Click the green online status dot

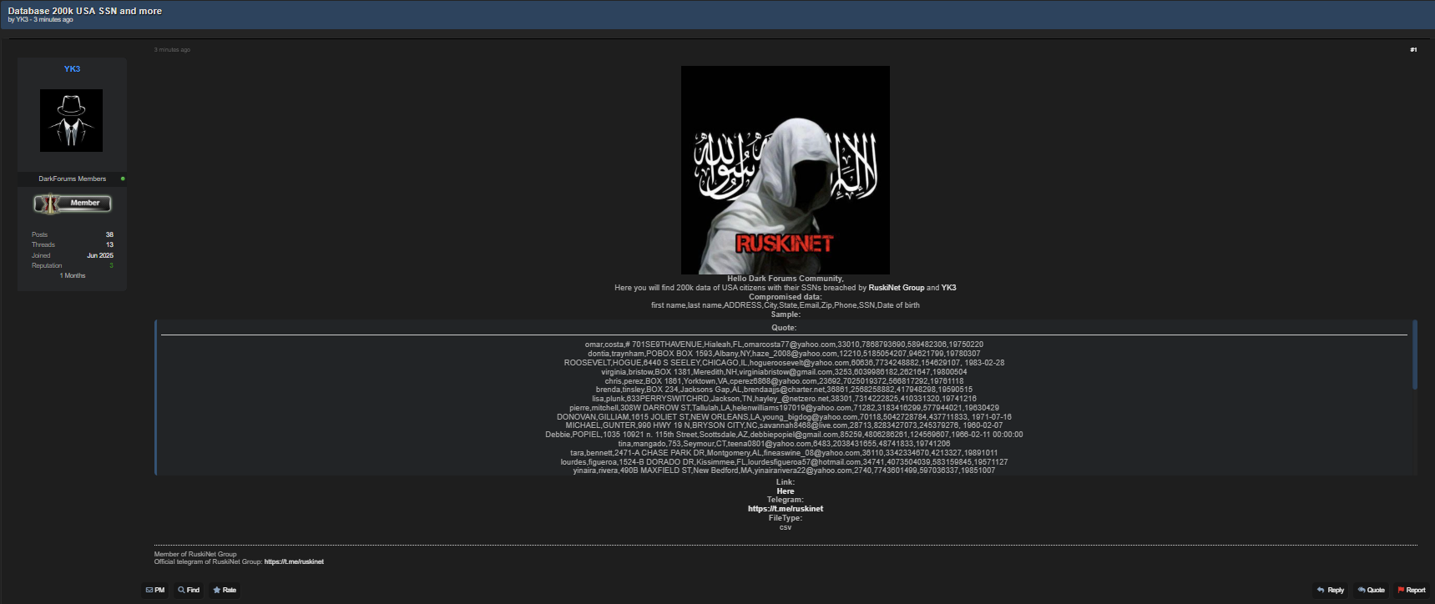point(123,179)
